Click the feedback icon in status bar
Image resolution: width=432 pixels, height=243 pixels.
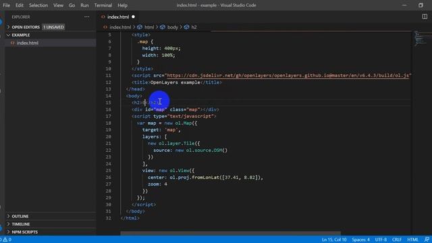(427, 240)
